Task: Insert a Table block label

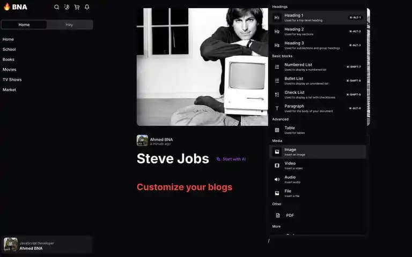Action: pos(290,128)
